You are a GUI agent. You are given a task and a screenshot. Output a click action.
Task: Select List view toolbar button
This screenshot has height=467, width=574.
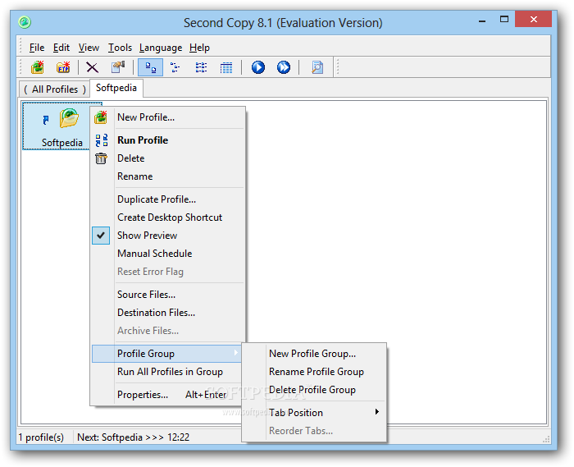(x=201, y=67)
